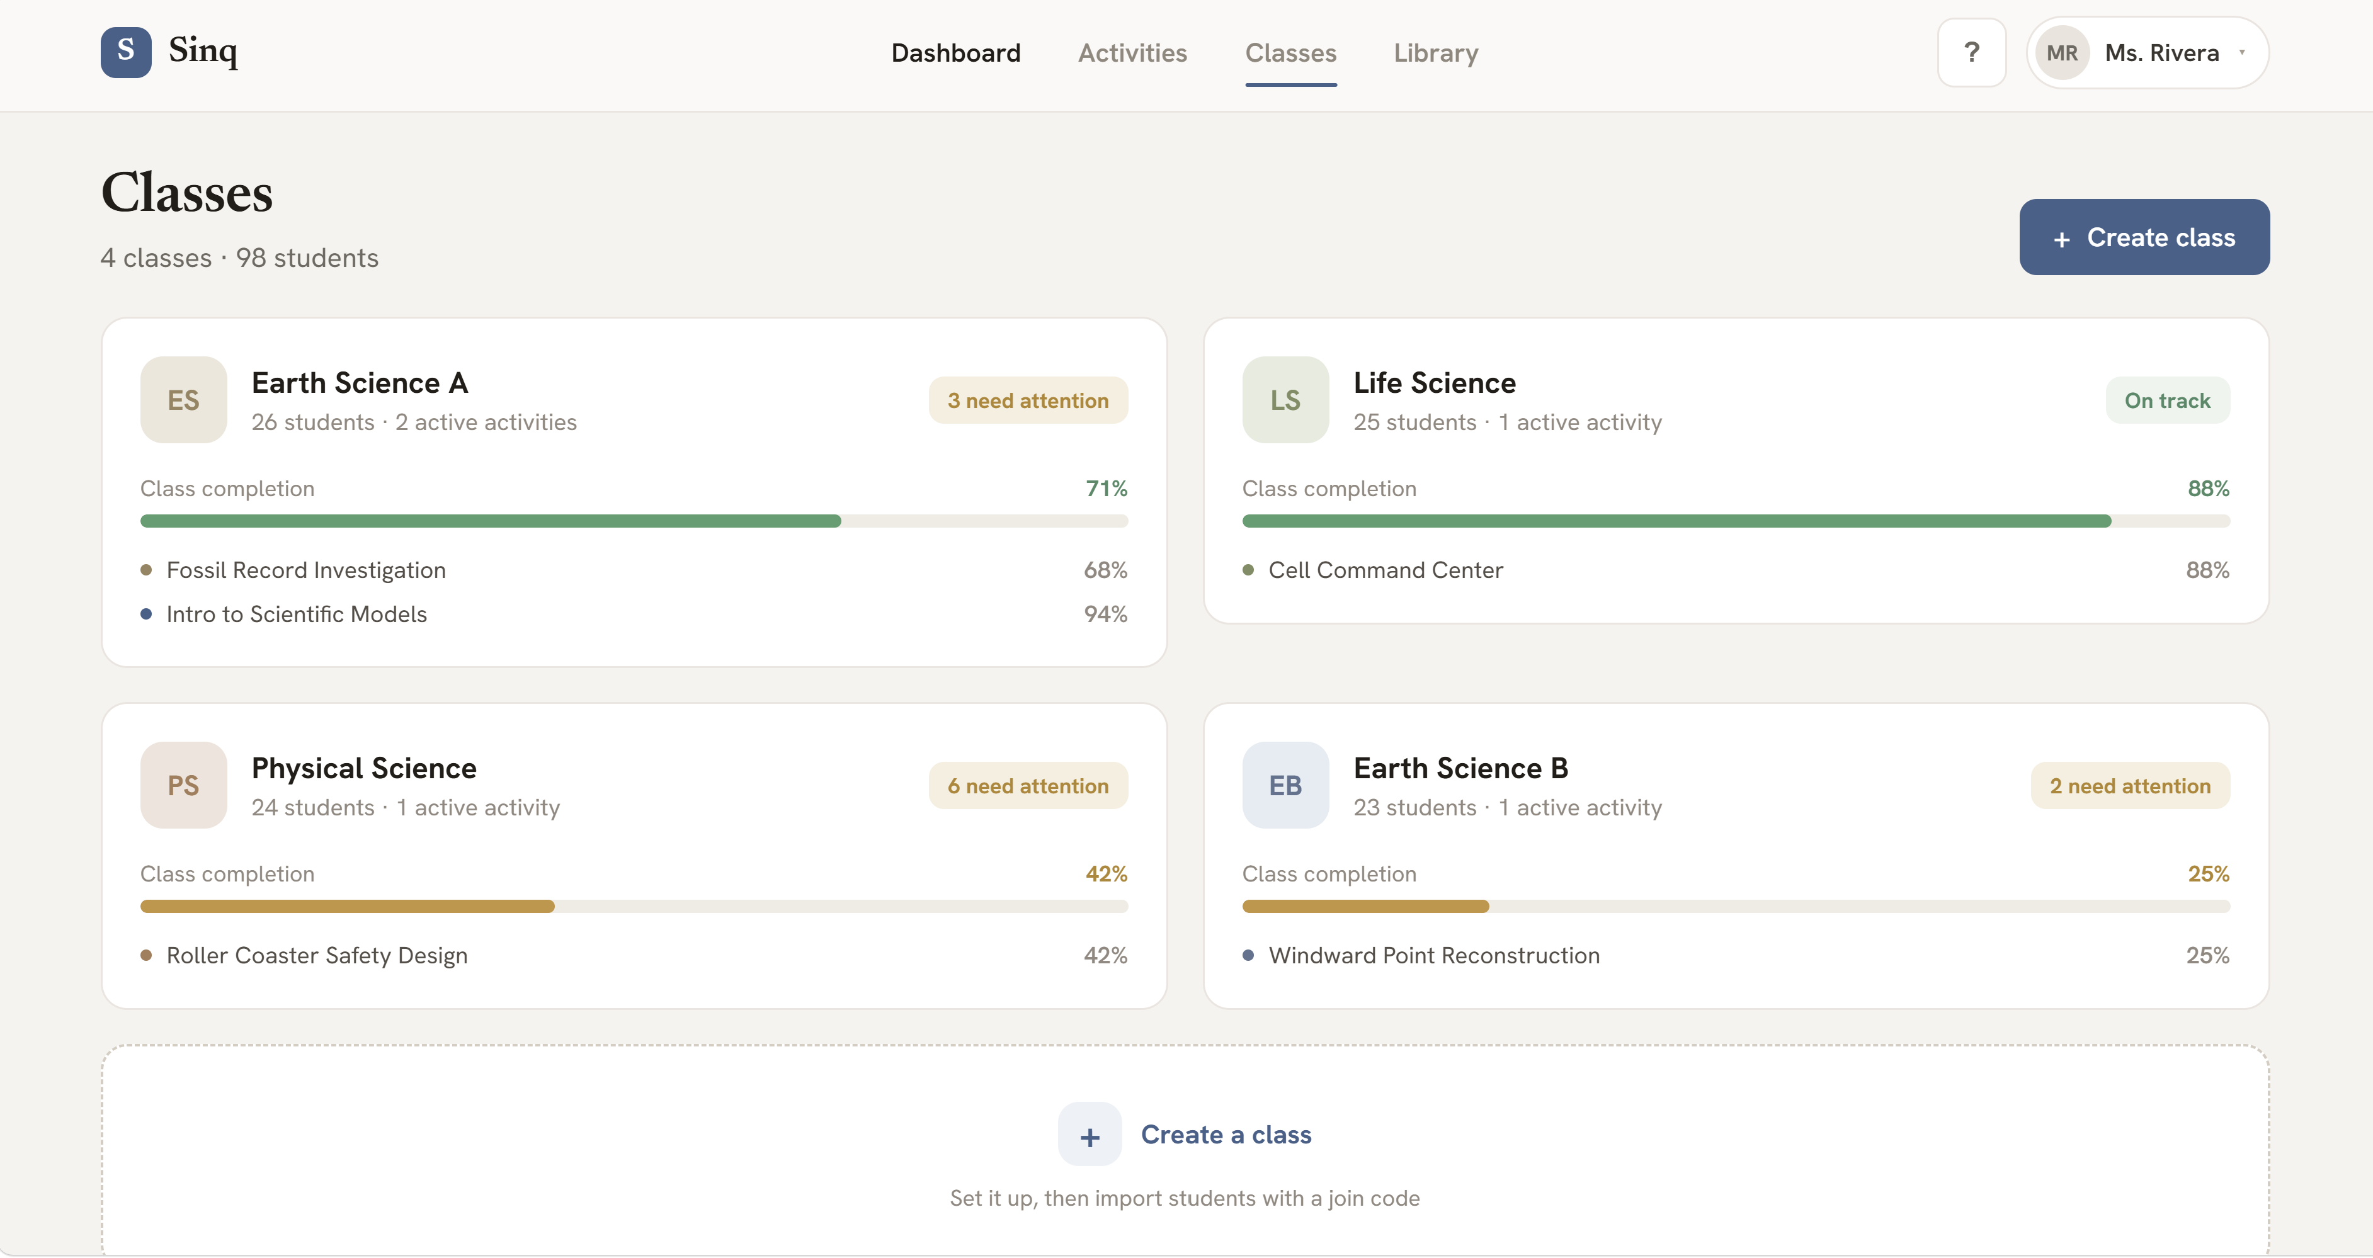Click the bullet dot next to Roller Coaster Safety Design
This screenshot has width=2373, height=1258.
pyautogui.click(x=145, y=955)
